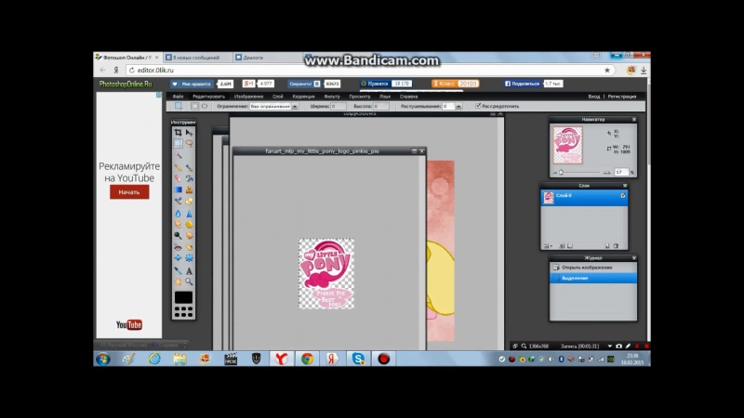Click the new layer icon in Слои panel
744x418 pixels.
pos(607,246)
